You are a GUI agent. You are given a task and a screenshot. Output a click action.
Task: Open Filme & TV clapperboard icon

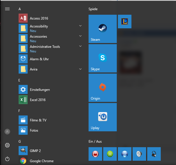tap(23, 120)
